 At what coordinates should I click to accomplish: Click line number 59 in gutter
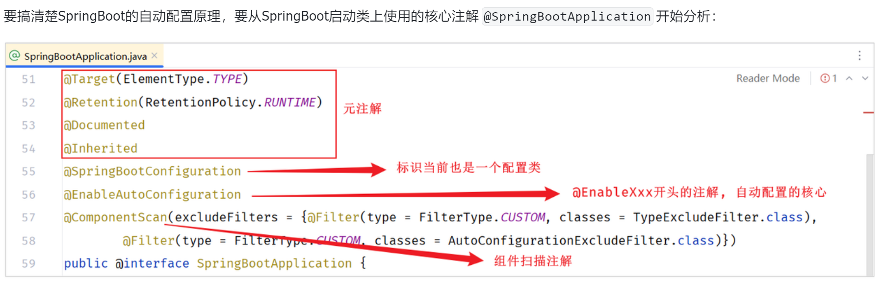(28, 264)
